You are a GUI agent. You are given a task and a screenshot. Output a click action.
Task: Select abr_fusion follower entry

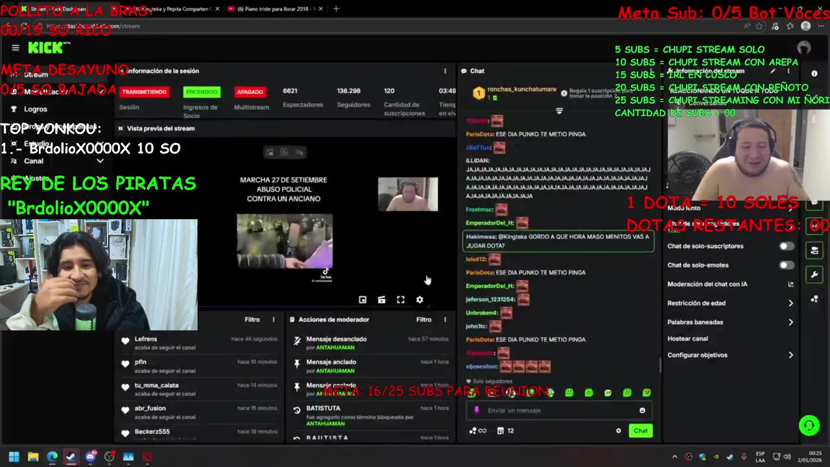point(198,412)
